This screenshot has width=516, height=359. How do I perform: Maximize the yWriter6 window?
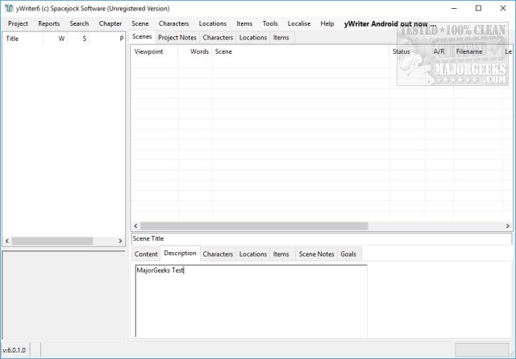478,8
